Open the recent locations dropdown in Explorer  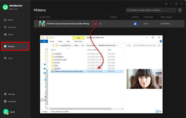click(x=50, y=45)
